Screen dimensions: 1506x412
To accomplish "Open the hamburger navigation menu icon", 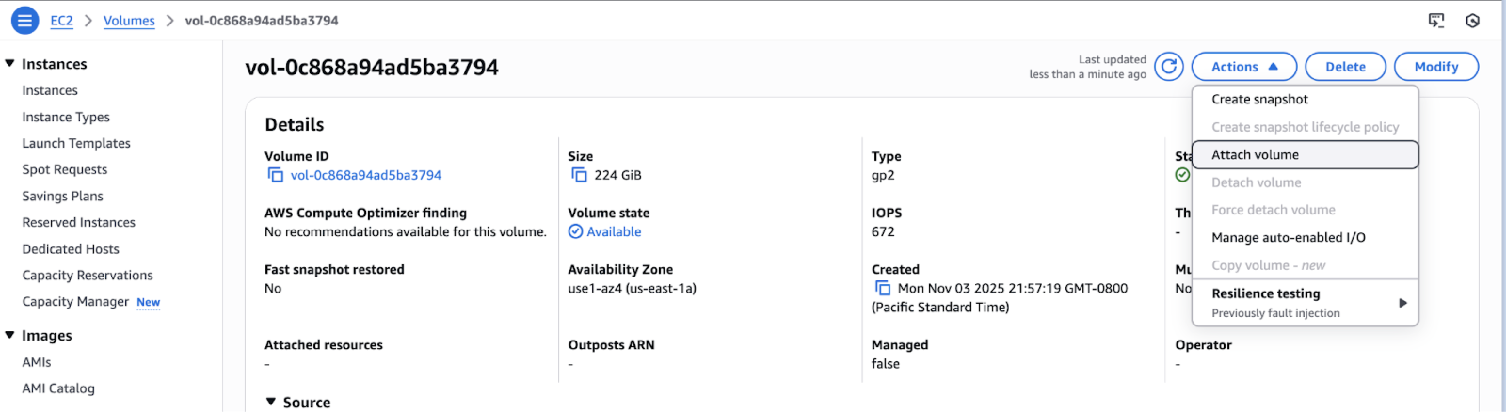I will point(24,20).
